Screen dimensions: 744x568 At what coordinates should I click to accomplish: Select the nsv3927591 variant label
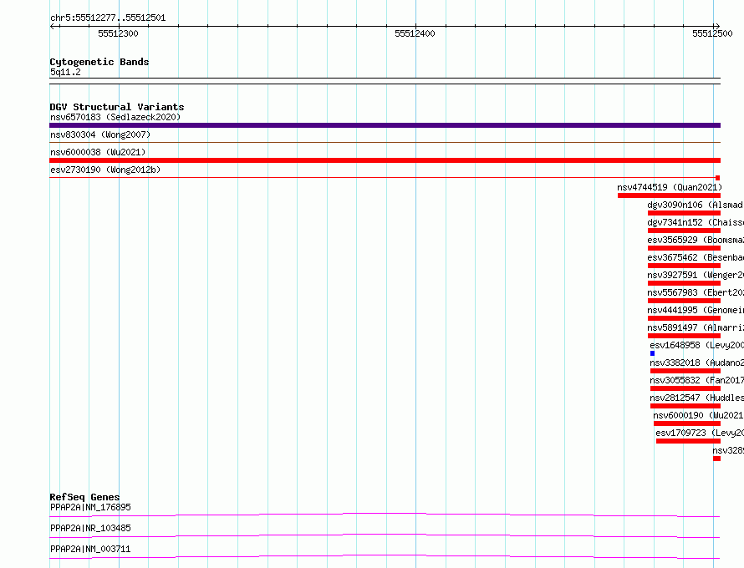point(696,275)
